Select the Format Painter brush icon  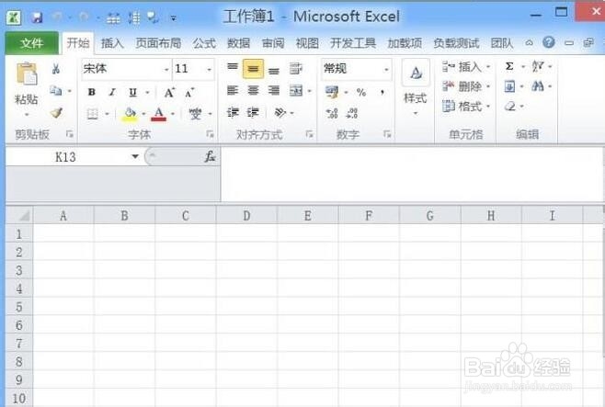pyautogui.click(x=56, y=112)
